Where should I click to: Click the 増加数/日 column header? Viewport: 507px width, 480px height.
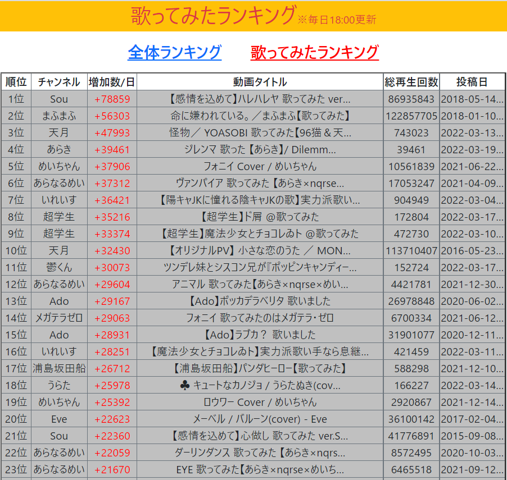coord(112,82)
